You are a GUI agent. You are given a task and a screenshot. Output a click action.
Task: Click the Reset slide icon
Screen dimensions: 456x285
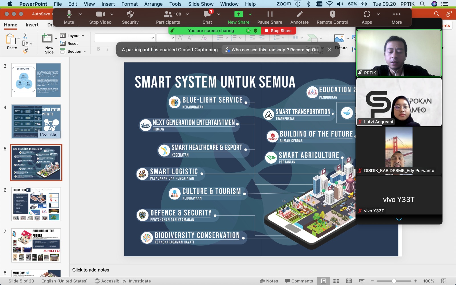coord(63,43)
